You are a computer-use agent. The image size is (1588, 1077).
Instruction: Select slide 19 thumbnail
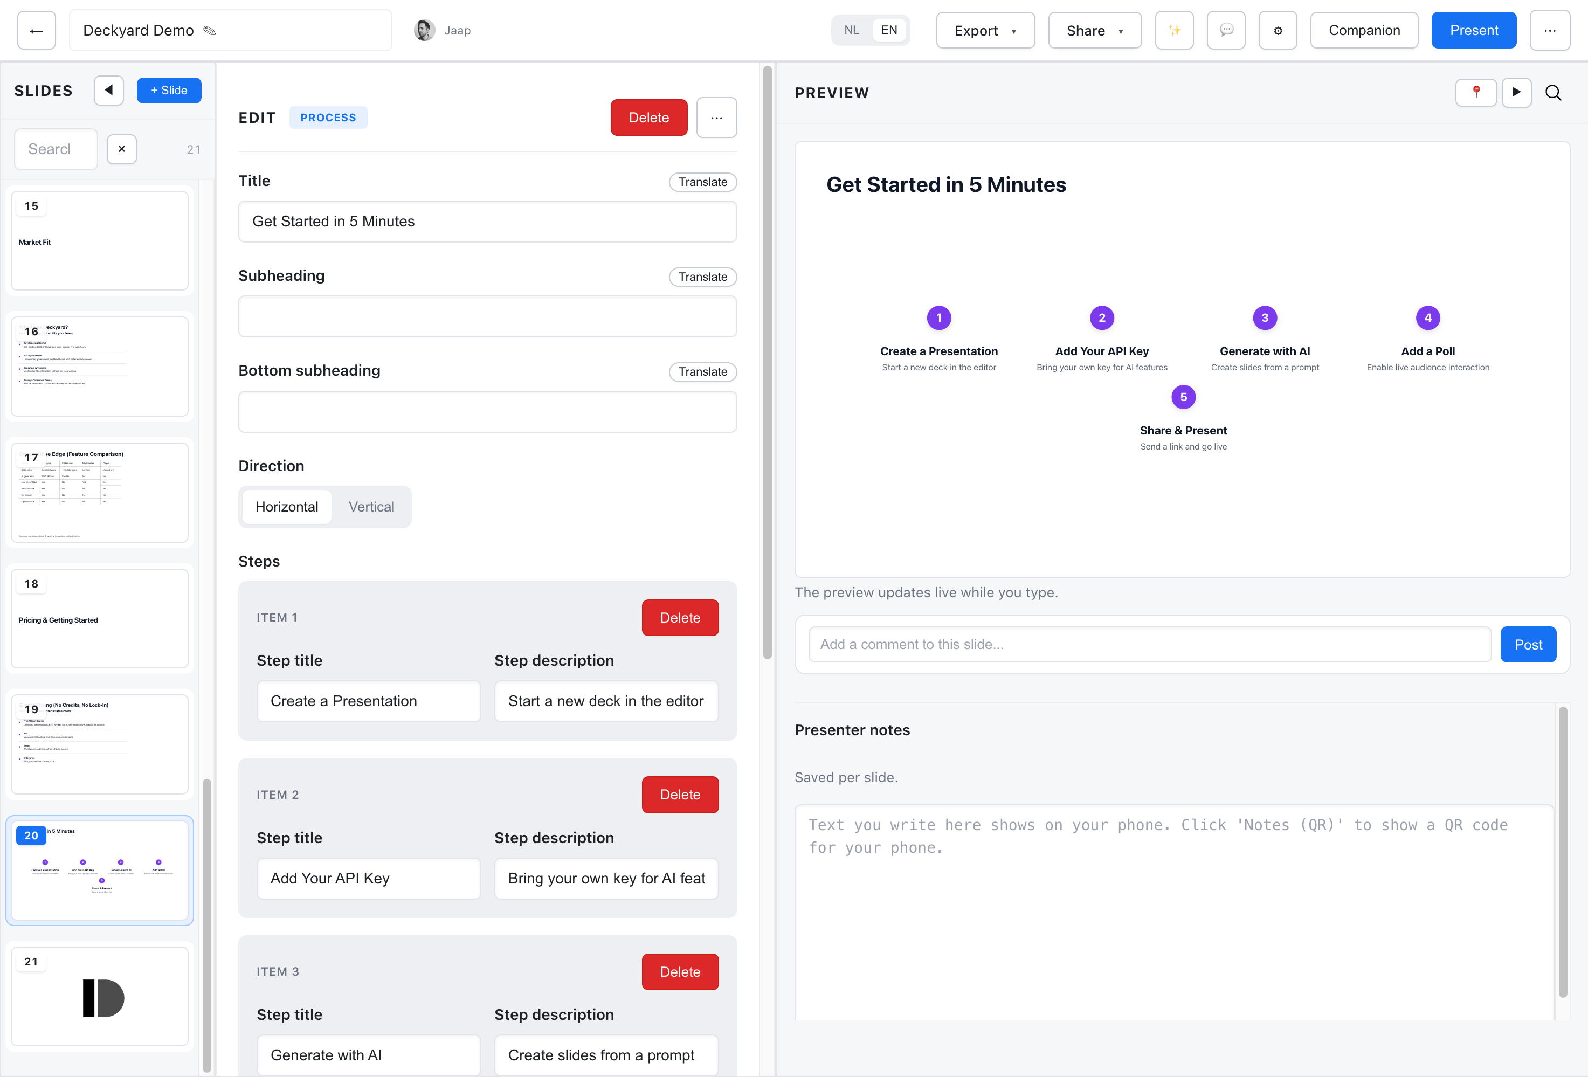pyautogui.click(x=100, y=744)
